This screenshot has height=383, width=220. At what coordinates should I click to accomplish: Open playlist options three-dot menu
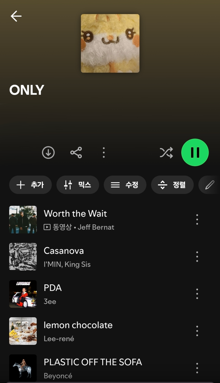pos(104,153)
